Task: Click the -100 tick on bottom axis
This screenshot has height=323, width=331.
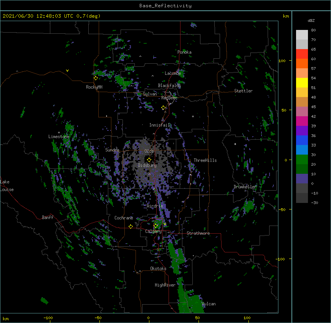Action: coord(48,318)
